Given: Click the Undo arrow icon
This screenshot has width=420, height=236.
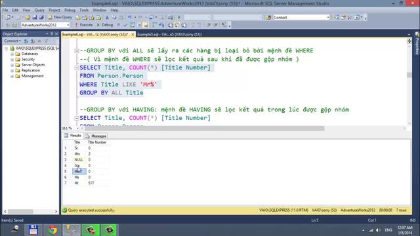Looking at the screenshot, I should (x=130, y=18).
